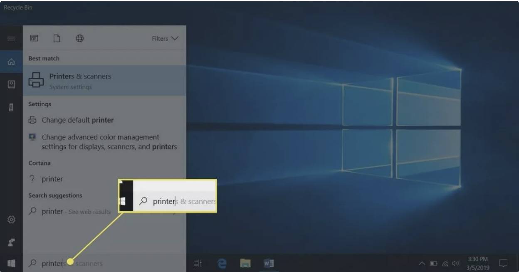The width and height of the screenshot is (519, 272).
Task: Select the Home icon in search sidebar
Action: pyautogui.click(x=11, y=62)
